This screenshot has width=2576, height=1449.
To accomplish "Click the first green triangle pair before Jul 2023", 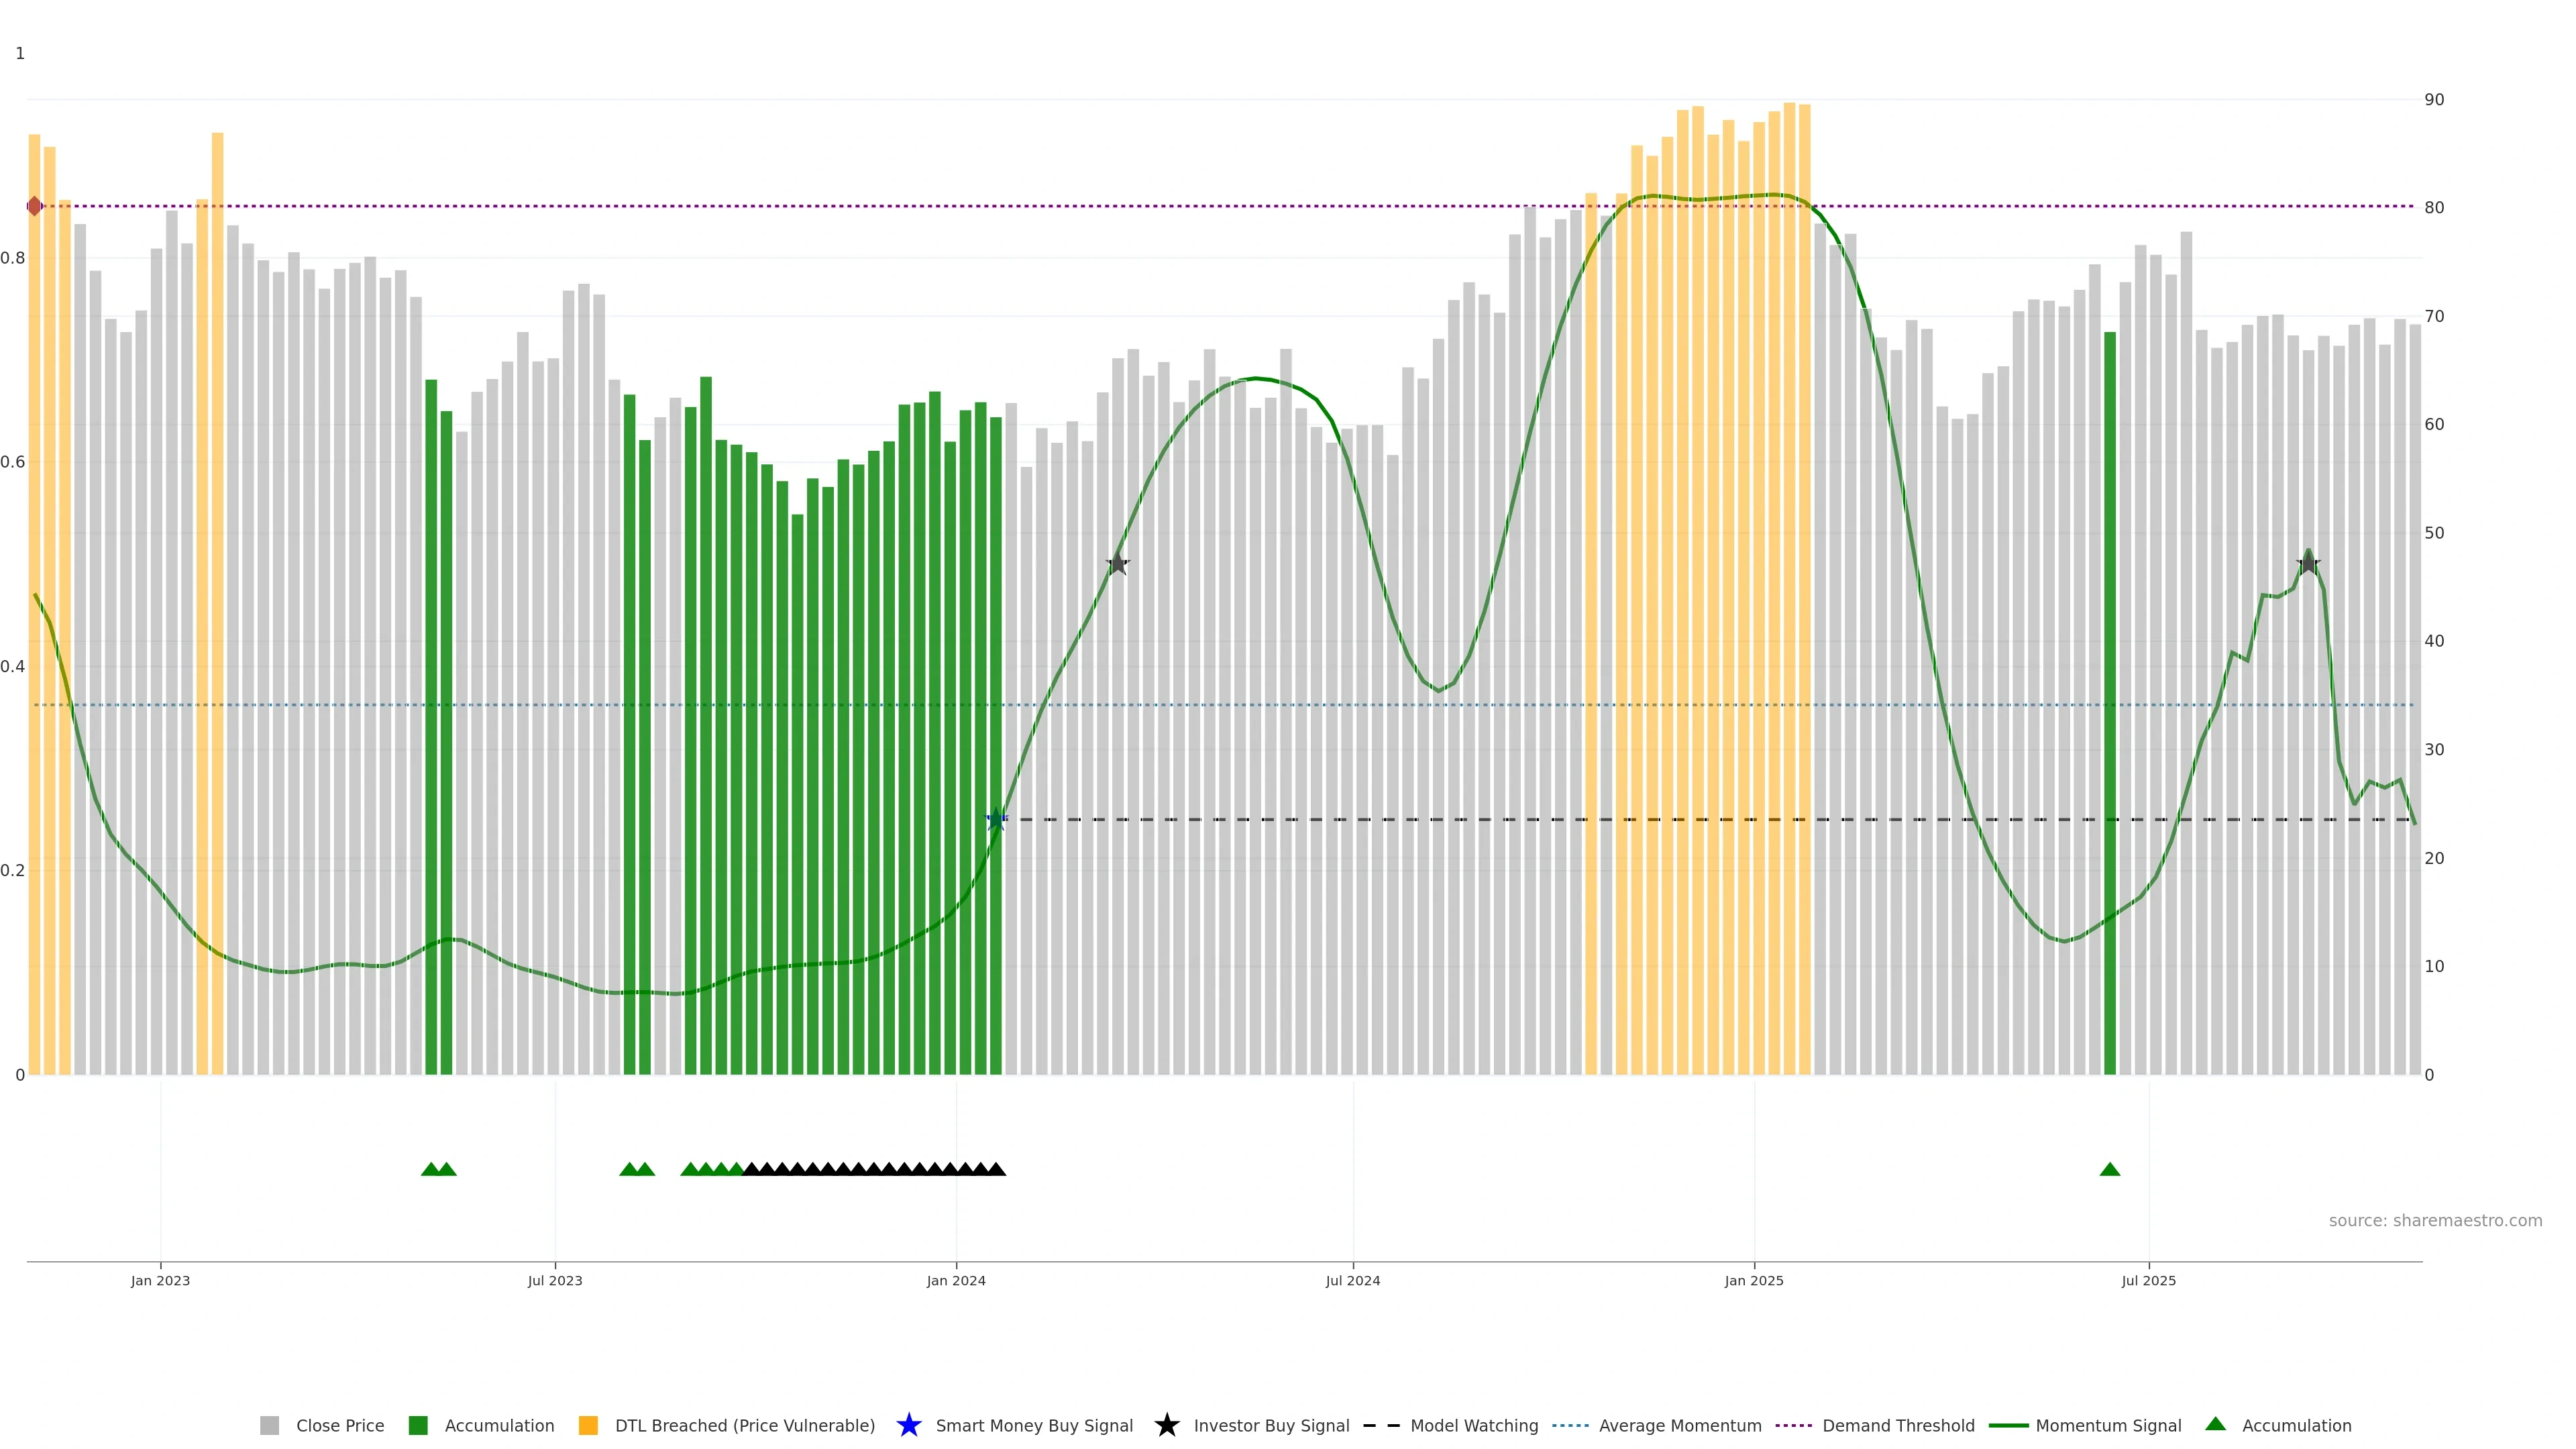I will [438, 1169].
